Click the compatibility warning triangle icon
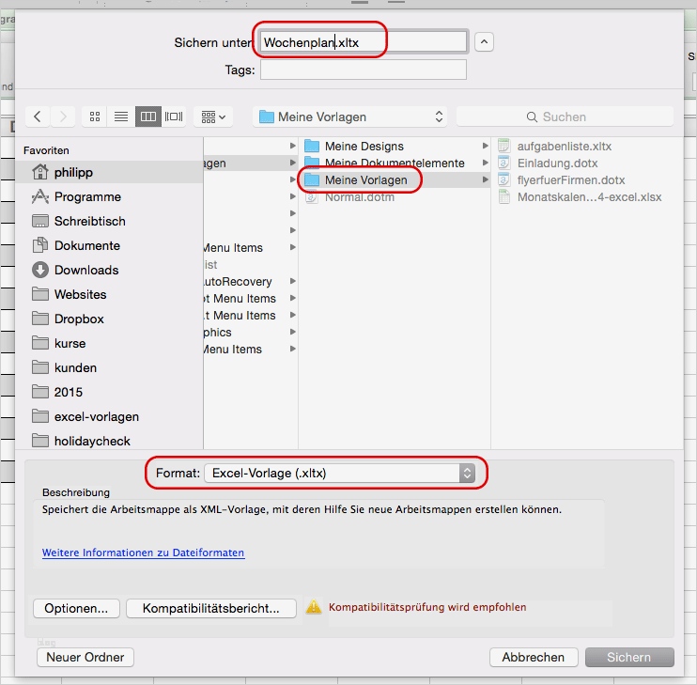Screen dimensions: 697x685 [314, 607]
